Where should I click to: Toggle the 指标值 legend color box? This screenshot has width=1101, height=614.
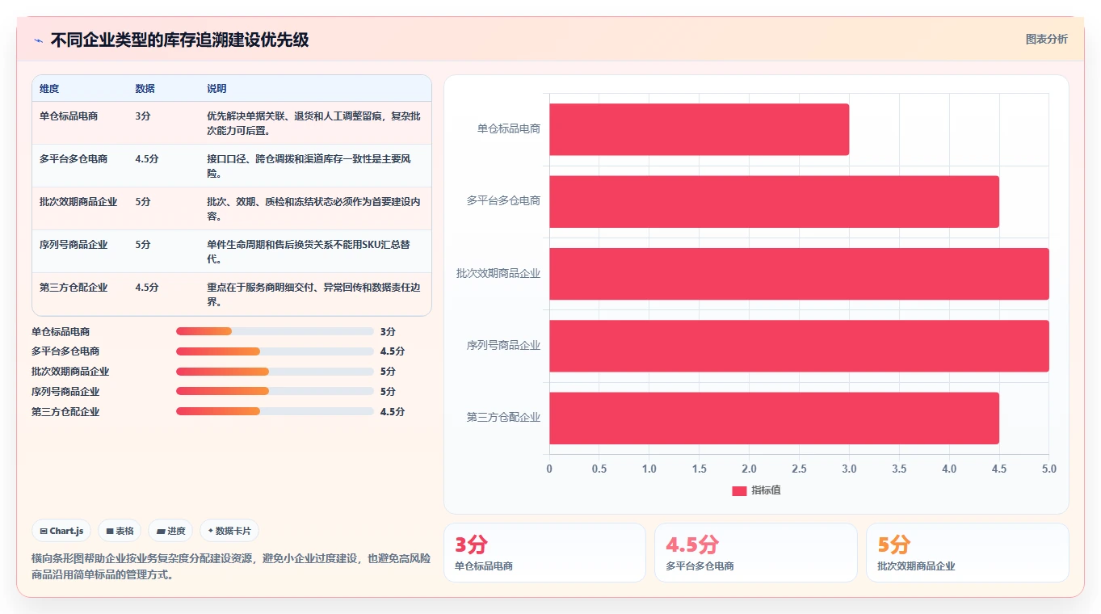(x=739, y=490)
